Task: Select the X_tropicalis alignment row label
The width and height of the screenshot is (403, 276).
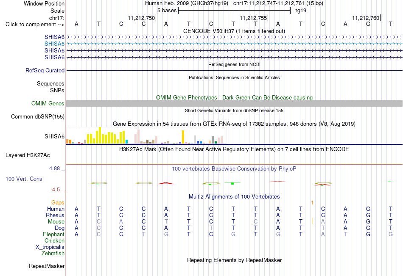Action: (50, 247)
